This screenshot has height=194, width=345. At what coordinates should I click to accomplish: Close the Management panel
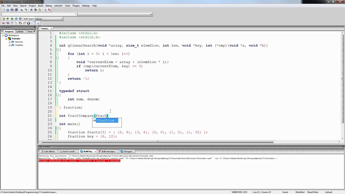34,27
